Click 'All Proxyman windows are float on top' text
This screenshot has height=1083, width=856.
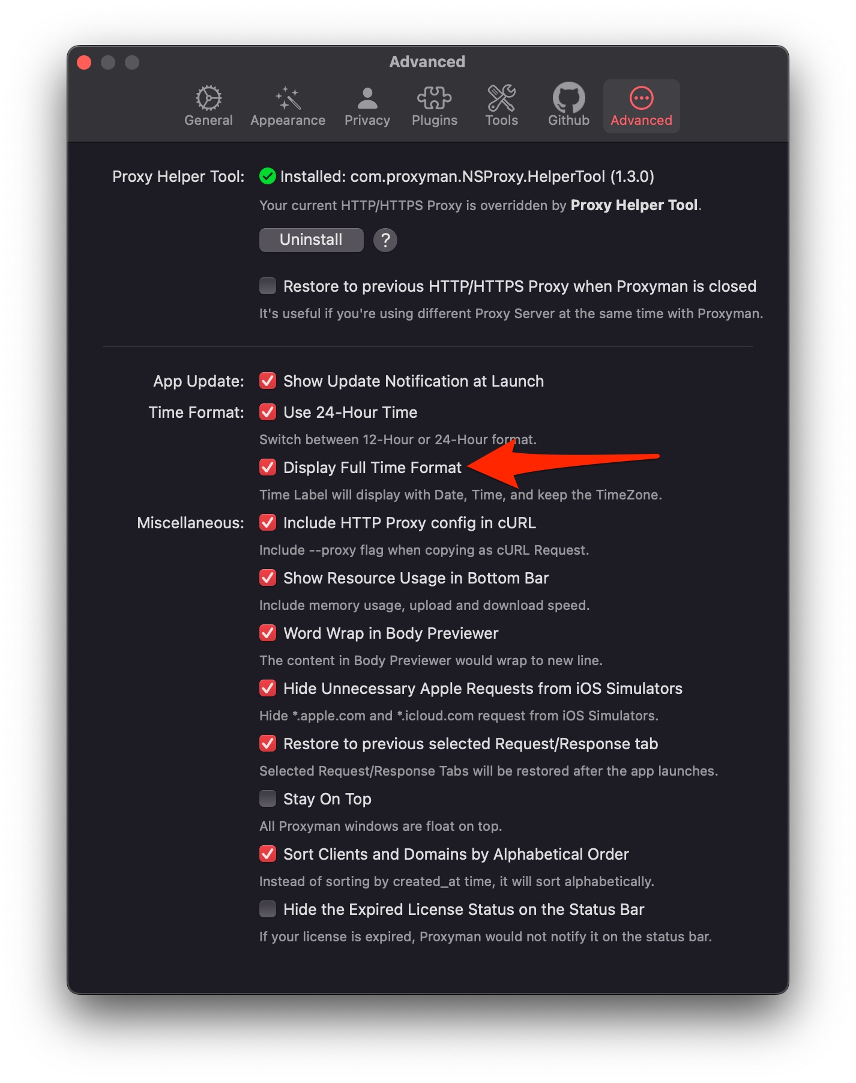tap(381, 826)
